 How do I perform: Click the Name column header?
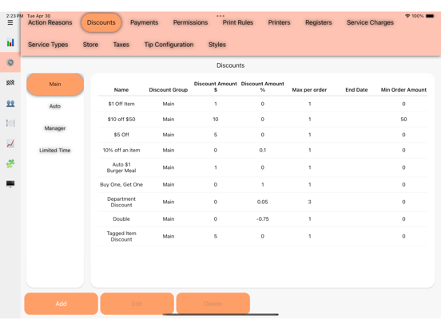[x=121, y=90]
